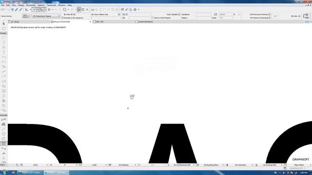
Task: Click the syringe Inject Parameters icon
Action: tap(20, 10)
